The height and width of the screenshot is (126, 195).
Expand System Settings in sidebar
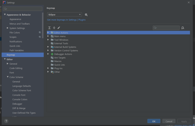(x=8, y=28)
